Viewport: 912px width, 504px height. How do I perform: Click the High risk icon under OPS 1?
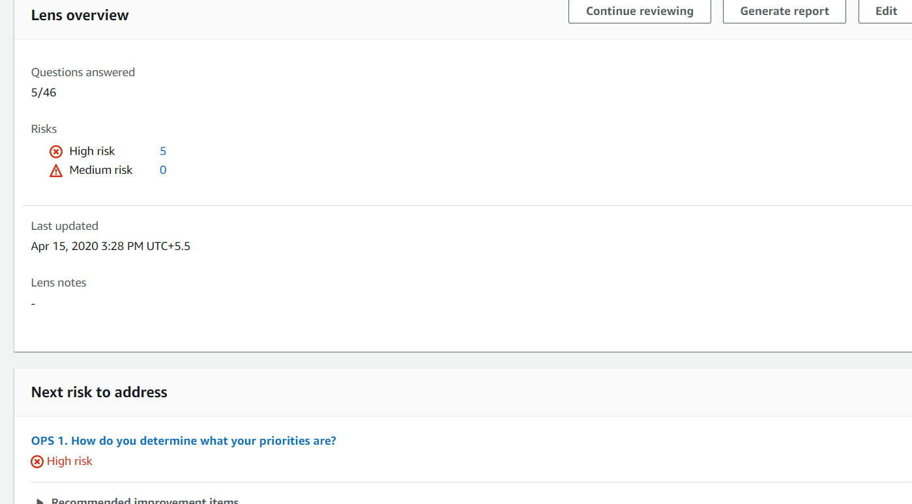38,462
